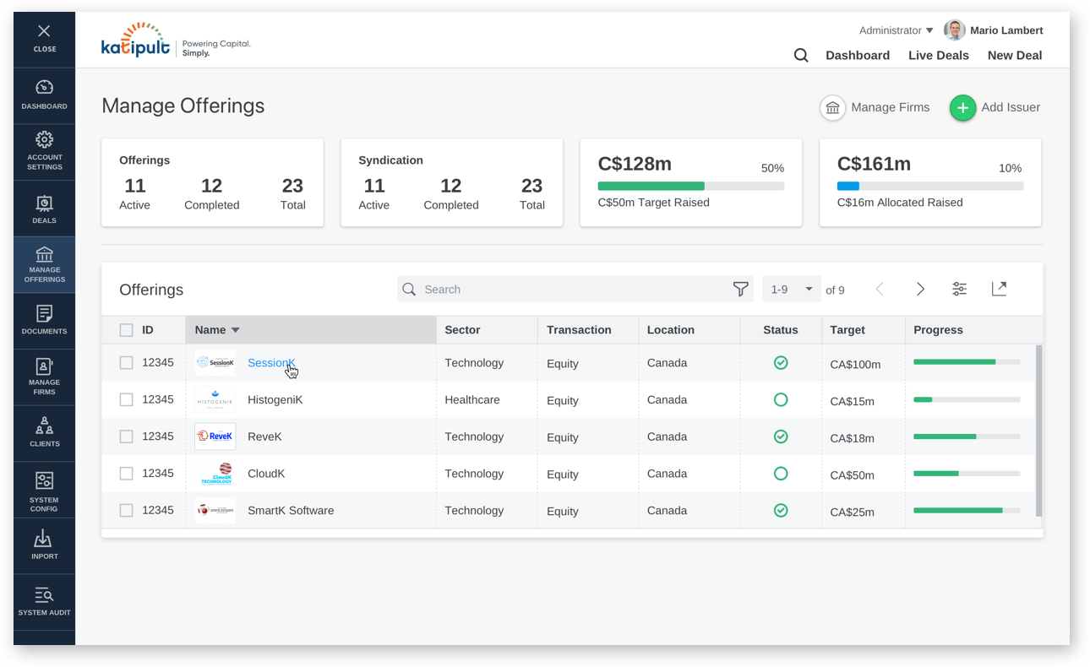Click Mario Lambert's profile avatar
The height and width of the screenshot is (667, 1090).
tap(954, 30)
